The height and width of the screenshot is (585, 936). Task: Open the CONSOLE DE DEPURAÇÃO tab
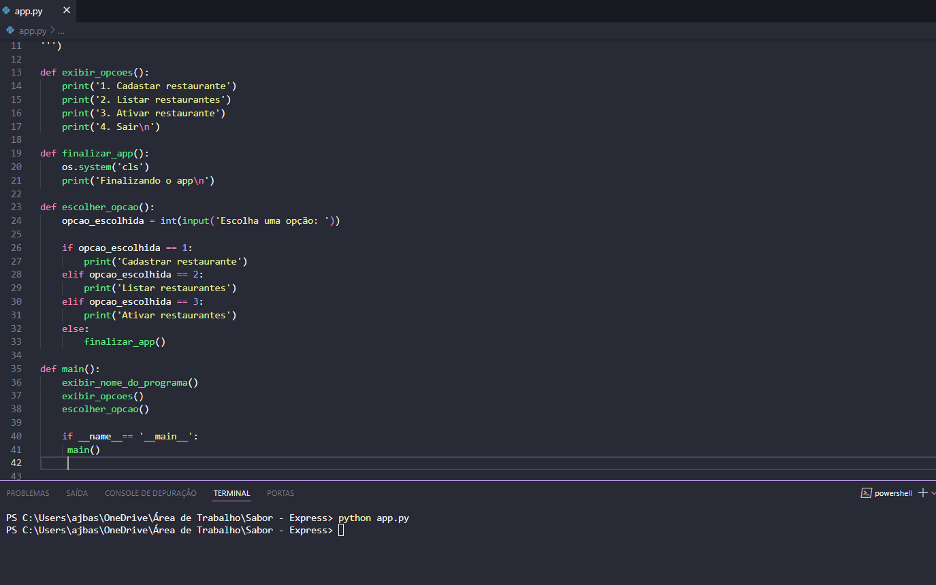150,493
